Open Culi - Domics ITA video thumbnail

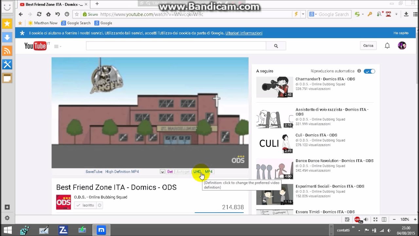pyautogui.click(x=275, y=143)
